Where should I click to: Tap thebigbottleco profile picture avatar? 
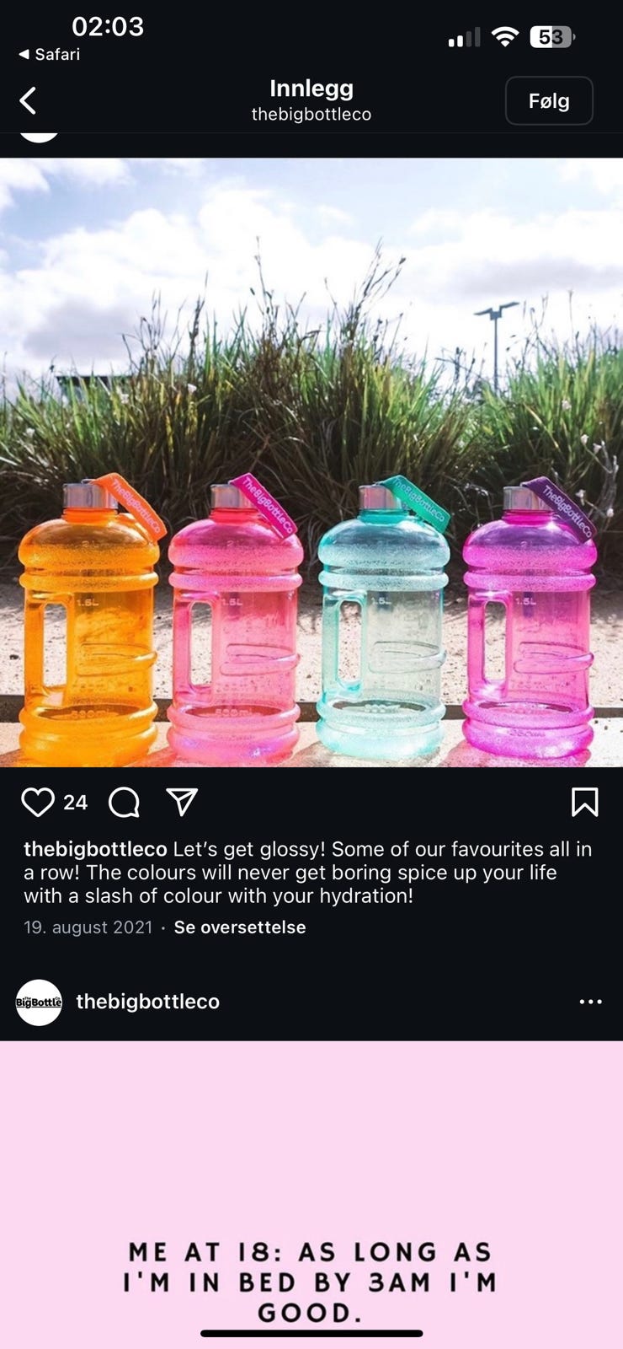(x=39, y=1002)
